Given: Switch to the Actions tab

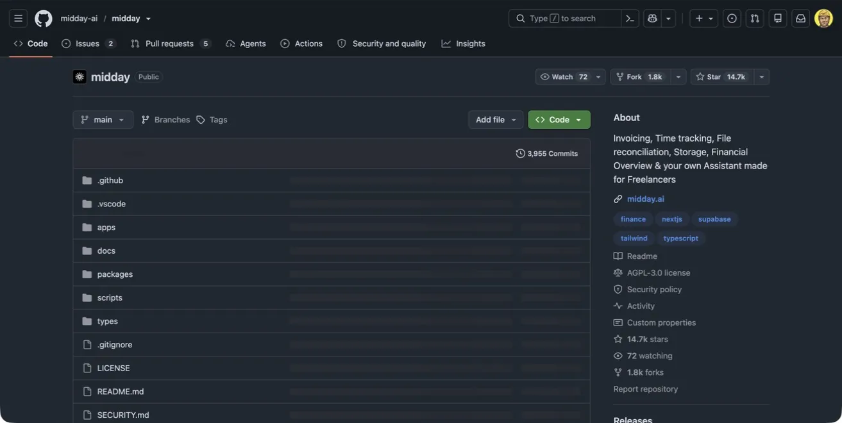Looking at the screenshot, I should [x=301, y=44].
